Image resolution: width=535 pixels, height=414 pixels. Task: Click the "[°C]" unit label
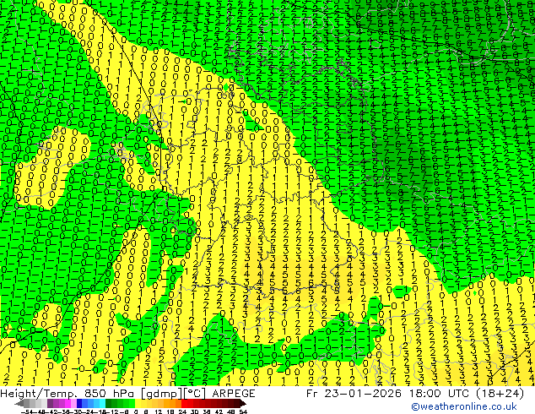pyautogui.click(x=194, y=394)
